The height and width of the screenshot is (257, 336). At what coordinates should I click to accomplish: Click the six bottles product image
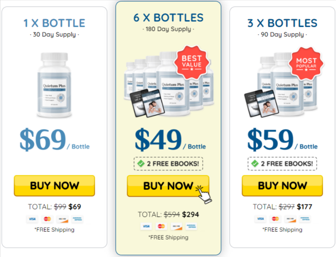click(x=169, y=85)
